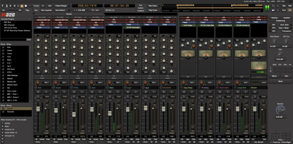Click the Bass channel fader handle
Screen dimensions: 293x144
pyautogui.click(x=110, y=113)
